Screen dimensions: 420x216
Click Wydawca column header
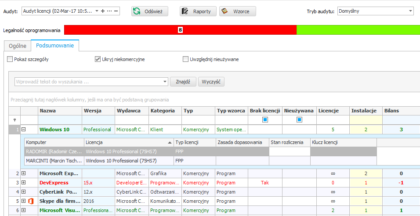[132, 111]
